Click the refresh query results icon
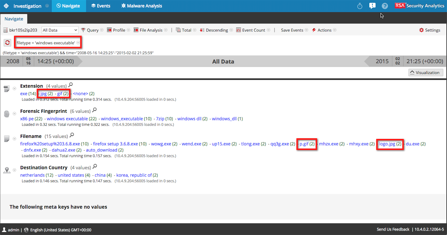Screen dimensions: 447x235 coord(7,43)
